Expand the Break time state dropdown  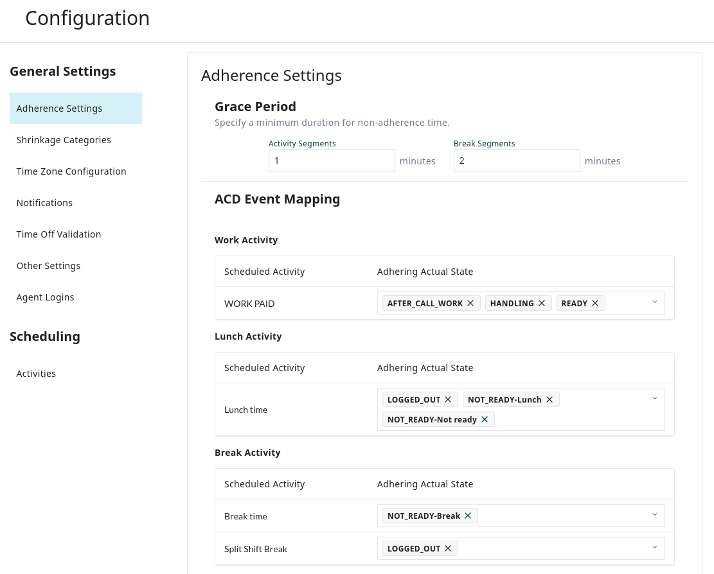click(x=654, y=515)
